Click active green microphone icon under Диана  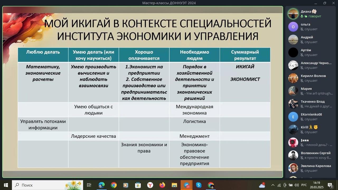point(302,16)
